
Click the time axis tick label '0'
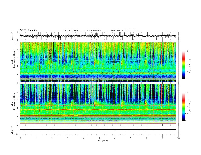click(x=20, y=138)
